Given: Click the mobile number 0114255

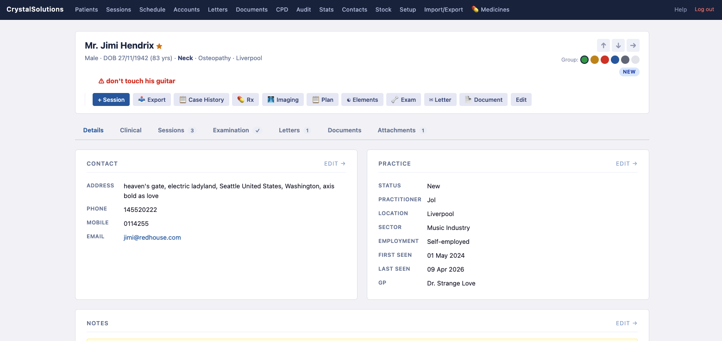Looking at the screenshot, I should coord(136,223).
